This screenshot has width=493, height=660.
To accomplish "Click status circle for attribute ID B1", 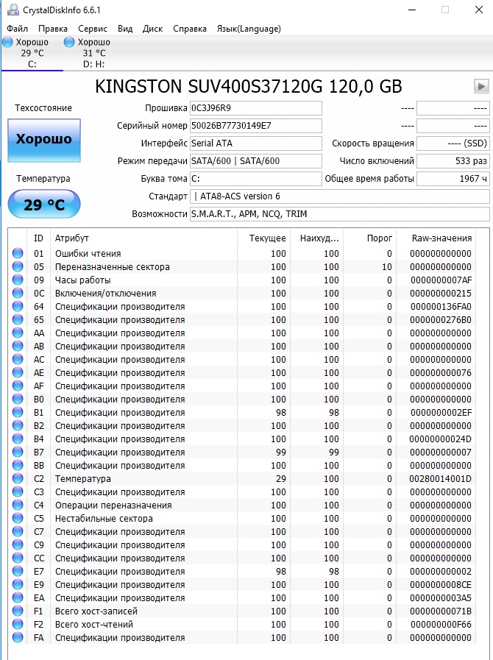I will (x=18, y=412).
